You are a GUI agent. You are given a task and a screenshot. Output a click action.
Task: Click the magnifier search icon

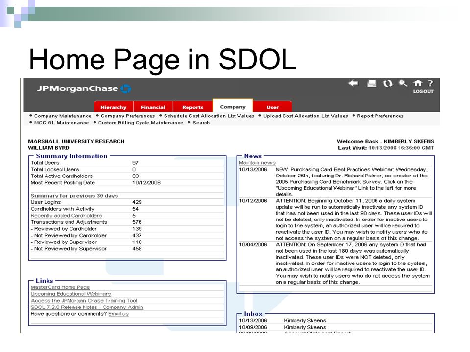pyautogui.click(x=403, y=83)
